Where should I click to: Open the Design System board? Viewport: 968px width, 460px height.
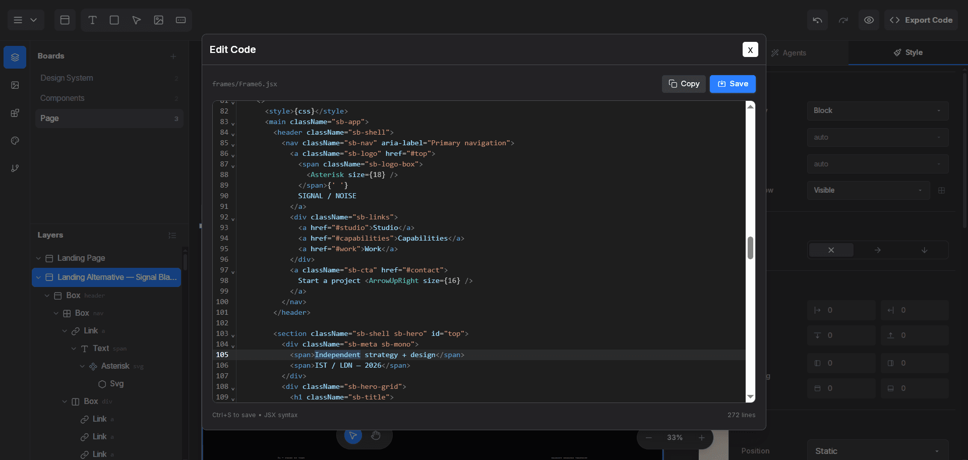(109, 78)
